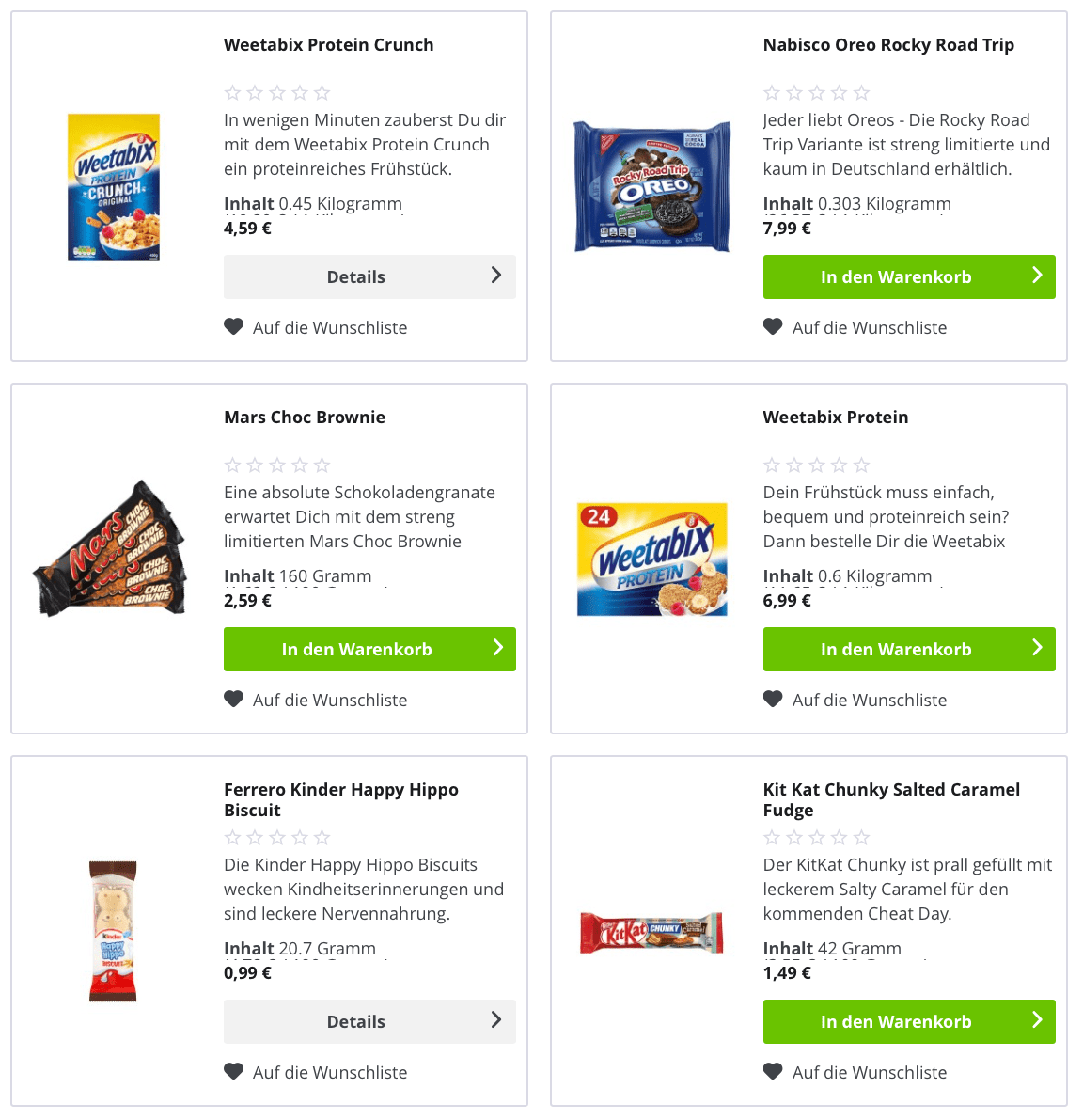The image size is (1083, 1119).
Task: Click the Mars Choc Brownie product image
Action: [x=110, y=550]
